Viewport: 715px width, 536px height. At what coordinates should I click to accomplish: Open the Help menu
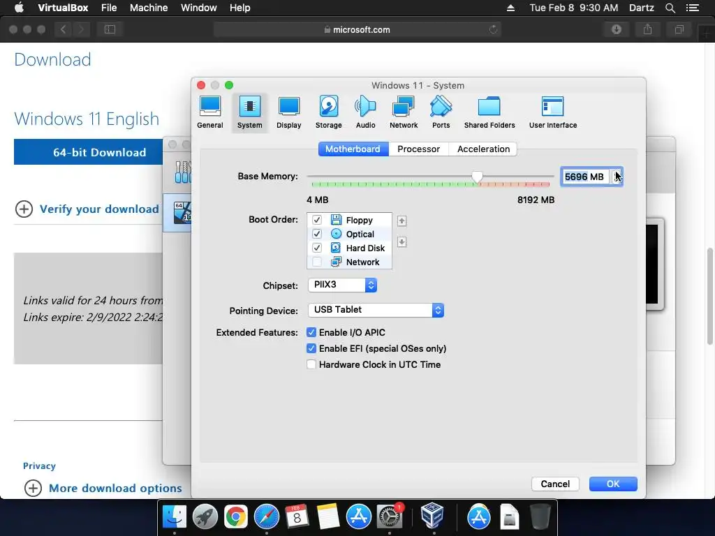(x=240, y=8)
